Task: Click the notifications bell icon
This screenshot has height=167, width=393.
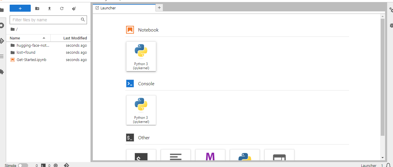Action: click(388, 165)
